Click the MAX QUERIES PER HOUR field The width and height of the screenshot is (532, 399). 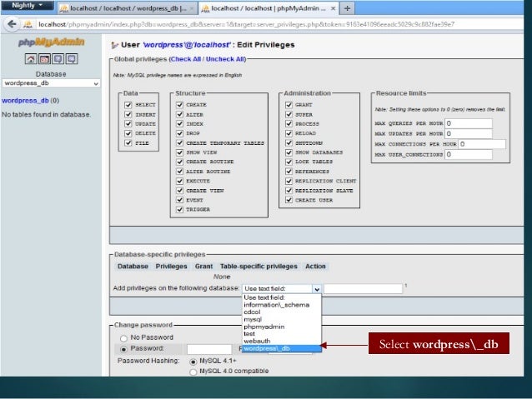[469, 123]
